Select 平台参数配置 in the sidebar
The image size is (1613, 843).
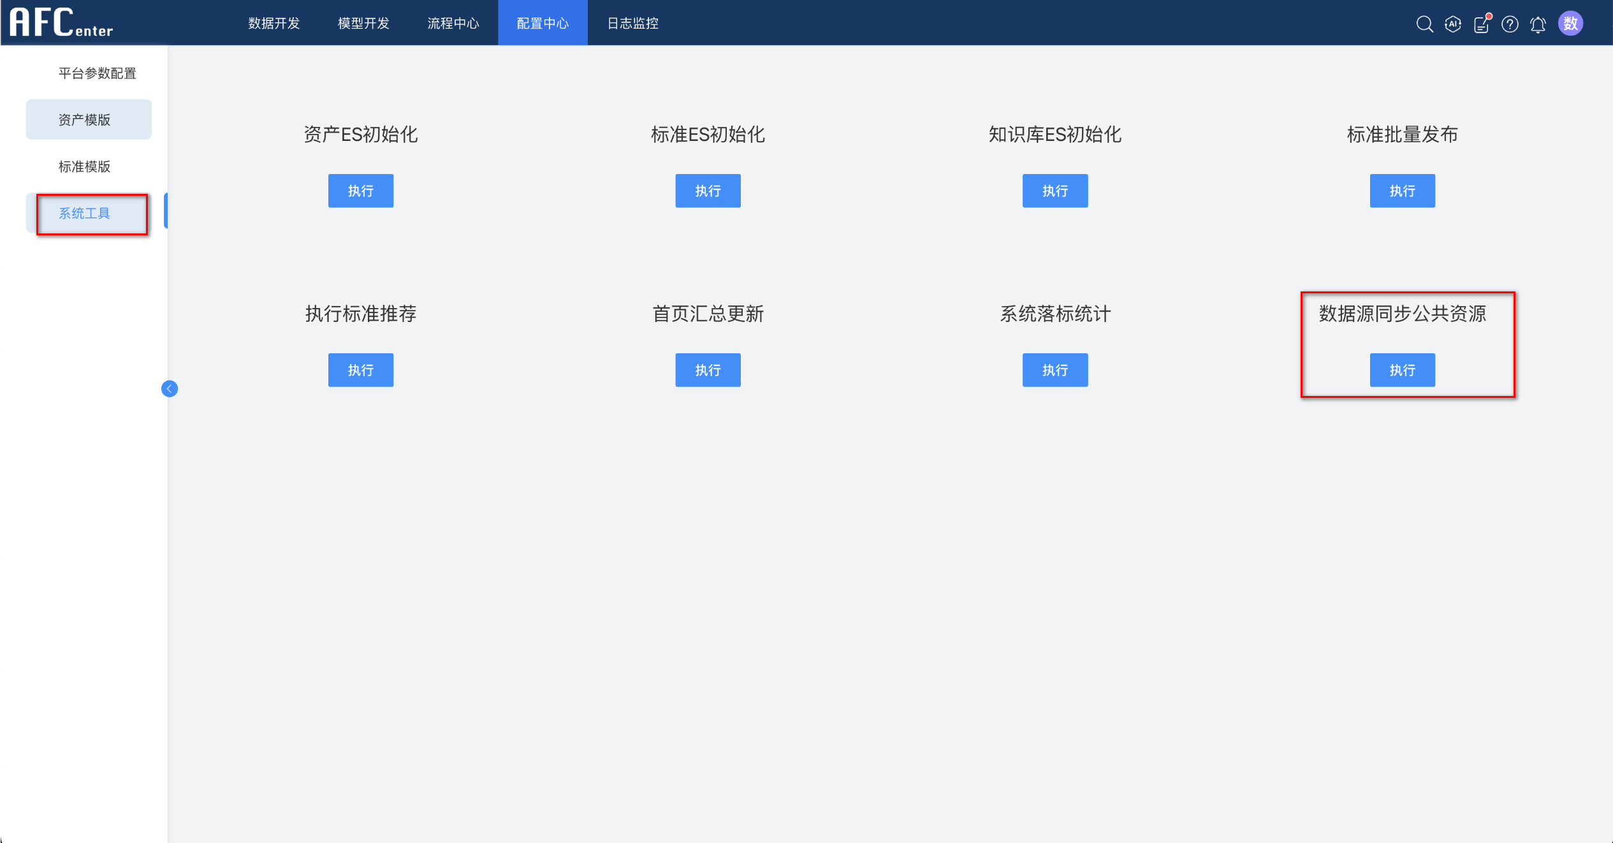tap(97, 73)
